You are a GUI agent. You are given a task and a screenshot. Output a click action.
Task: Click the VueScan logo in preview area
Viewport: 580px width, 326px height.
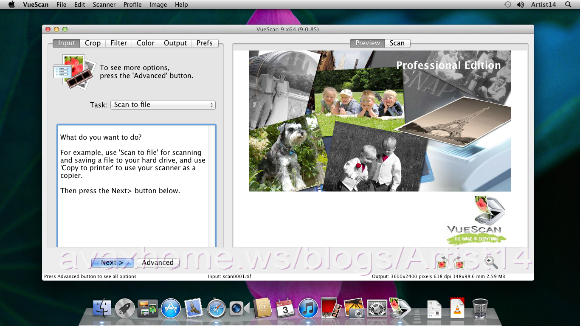tap(476, 220)
